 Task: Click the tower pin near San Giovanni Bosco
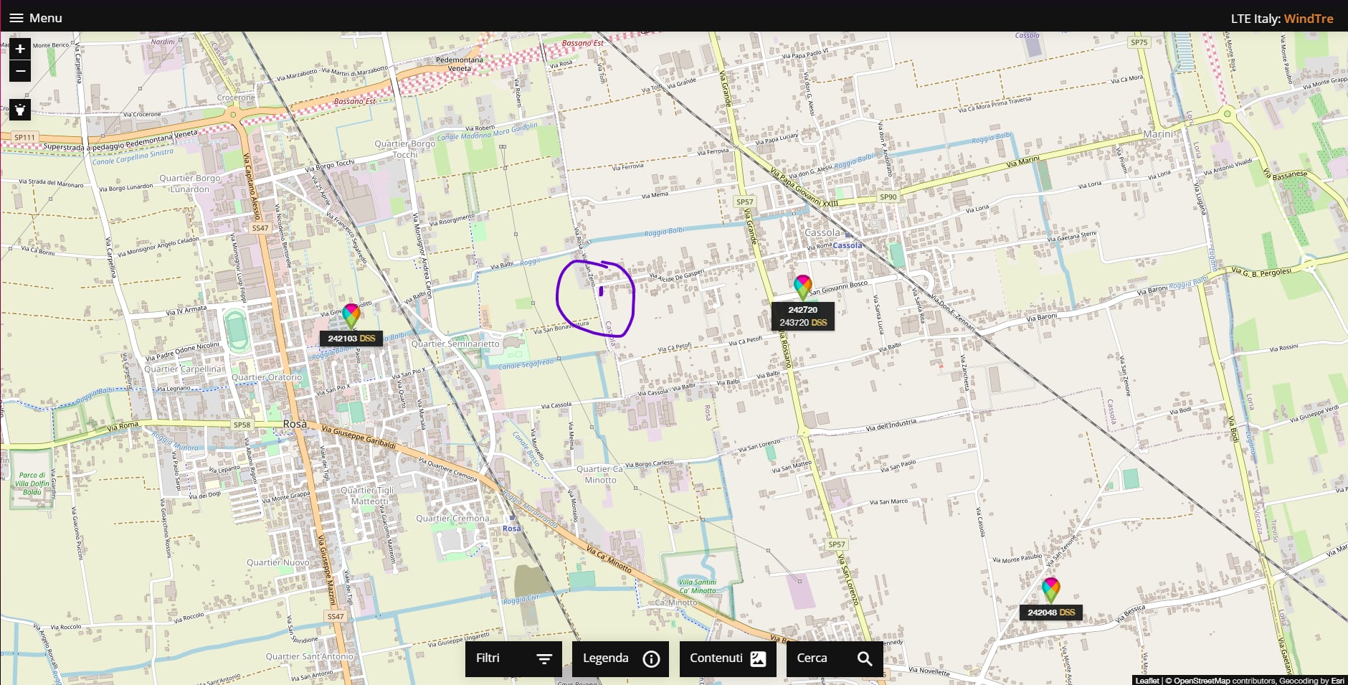point(802,286)
